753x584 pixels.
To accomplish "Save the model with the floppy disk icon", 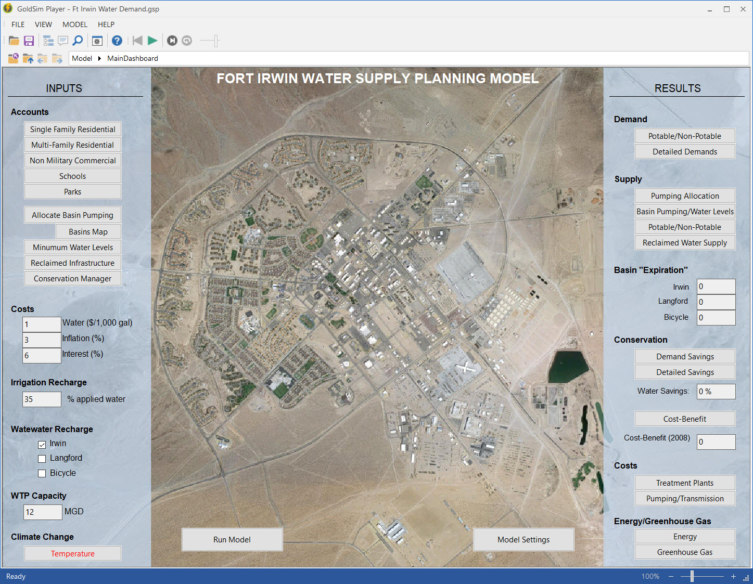I will (x=29, y=41).
